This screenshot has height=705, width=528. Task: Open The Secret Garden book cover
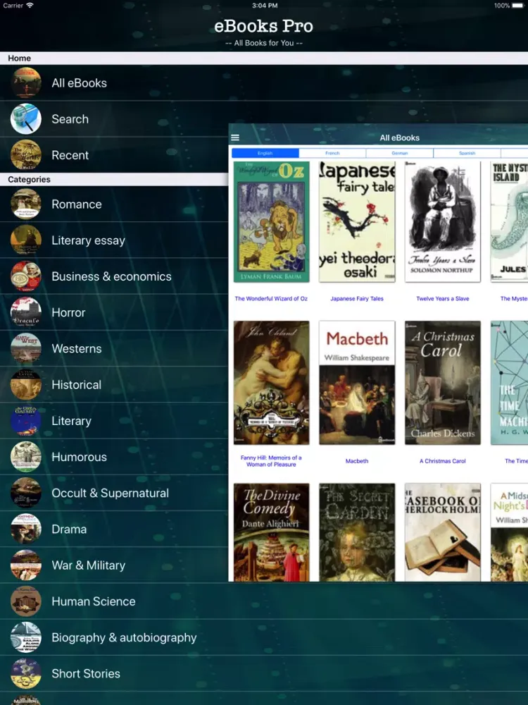357,532
